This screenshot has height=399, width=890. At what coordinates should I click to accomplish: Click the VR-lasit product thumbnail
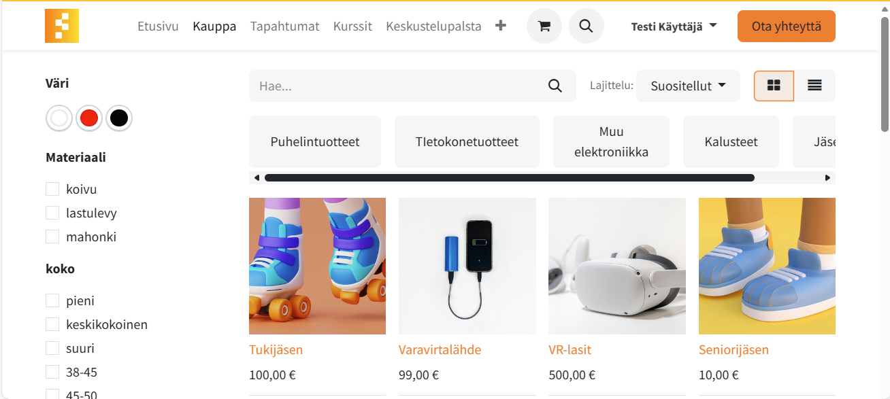pos(617,266)
